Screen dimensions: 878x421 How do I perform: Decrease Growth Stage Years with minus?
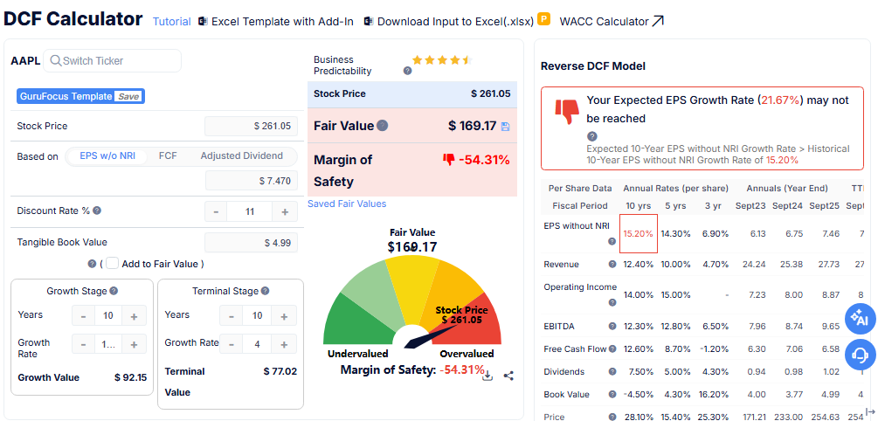84,316
